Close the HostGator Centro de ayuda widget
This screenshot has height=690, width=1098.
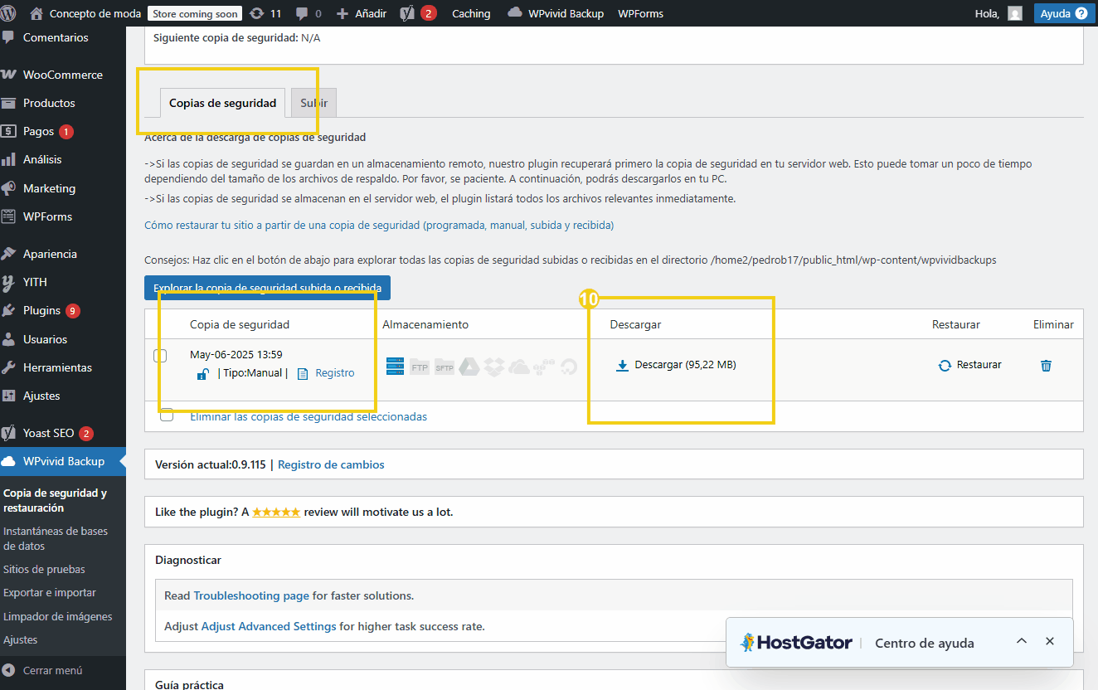pyautogui.click(x=1050, y=641)
